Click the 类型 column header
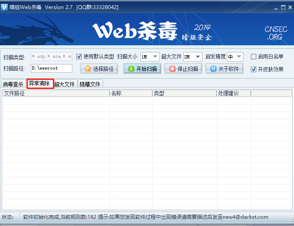The height and width of the screenshot is (226, 294). 184,93
